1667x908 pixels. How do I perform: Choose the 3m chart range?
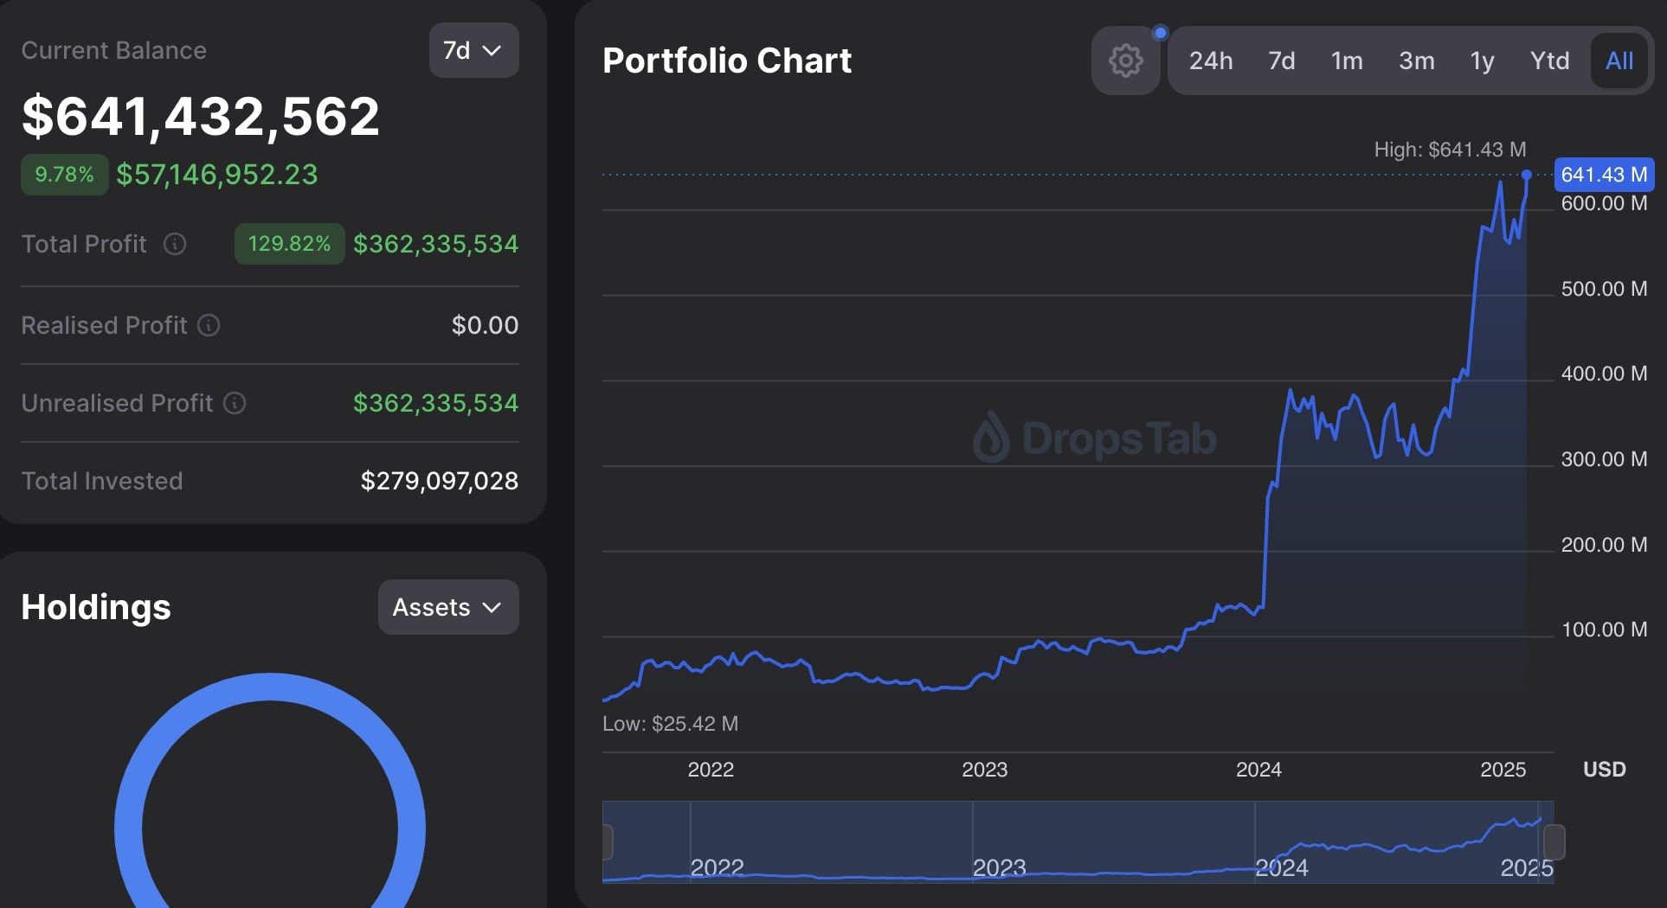point(1416,61)
